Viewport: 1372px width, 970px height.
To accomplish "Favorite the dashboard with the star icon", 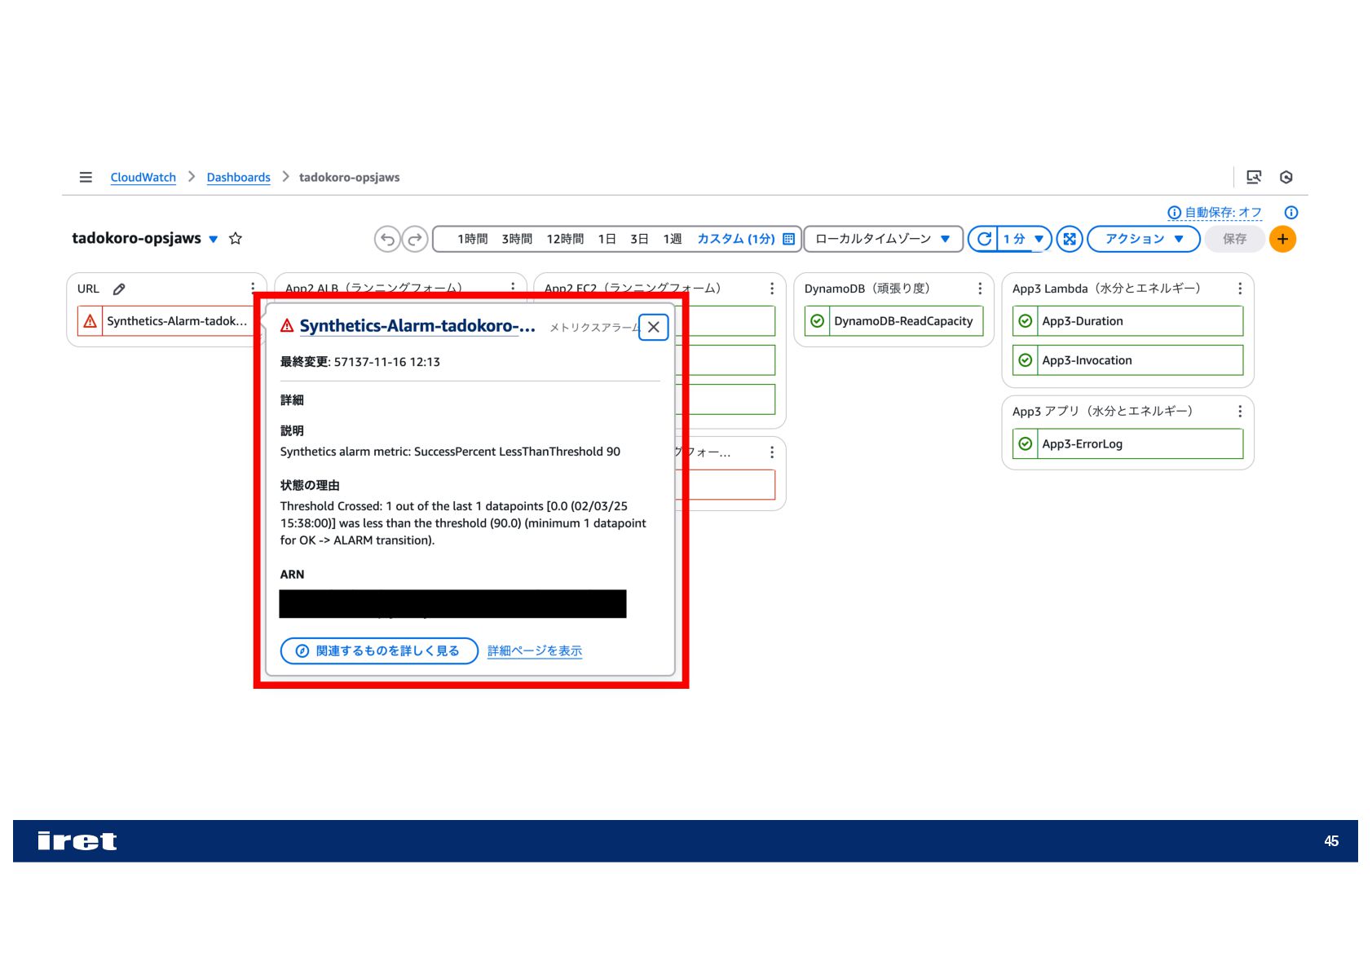I will (236, 238).
